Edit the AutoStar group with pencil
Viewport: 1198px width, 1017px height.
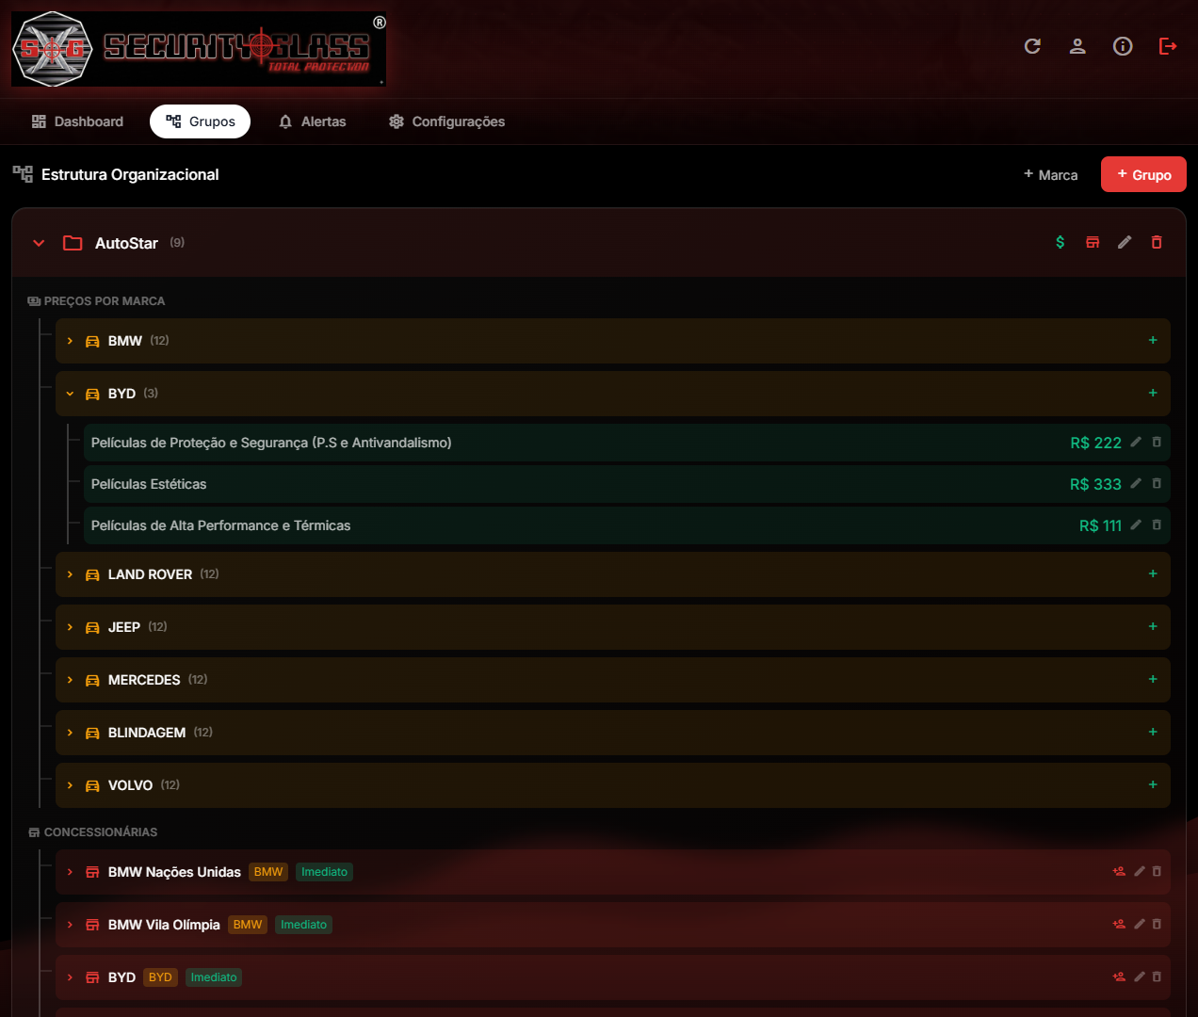(x=1125, y=243)
